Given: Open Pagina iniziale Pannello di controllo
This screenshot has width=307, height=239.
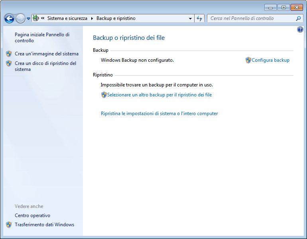Looking at the screenshot, I should 42,37.
